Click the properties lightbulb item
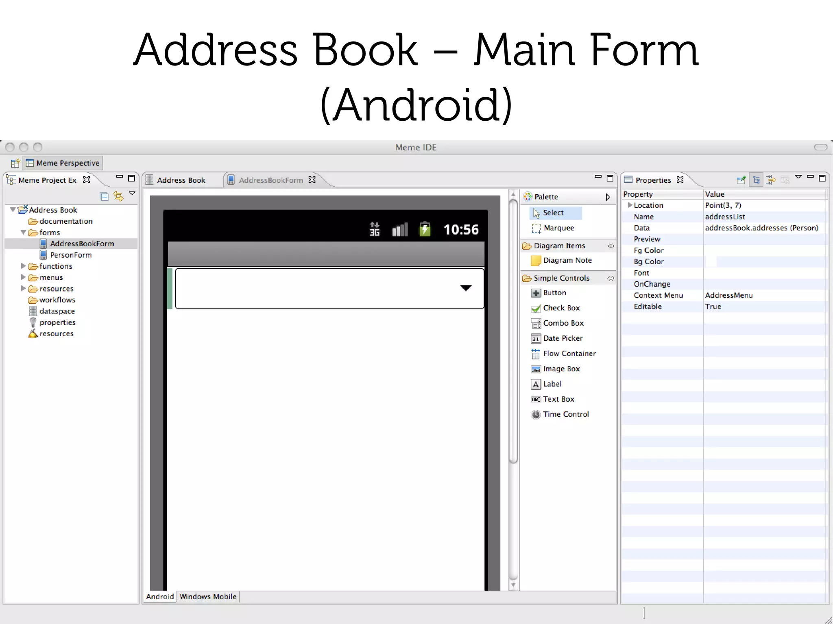 point(52,322)
